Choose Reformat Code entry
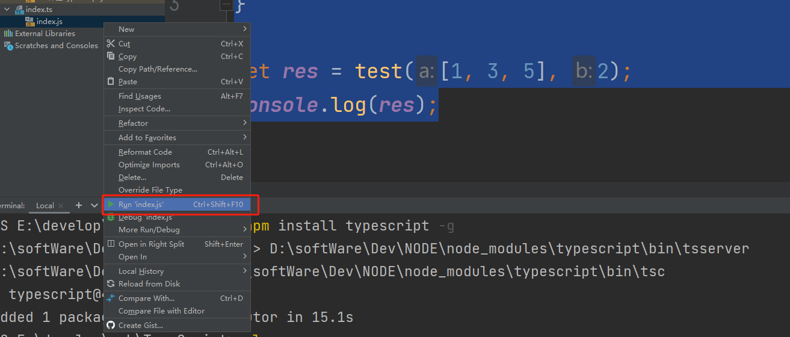Image resolution: width=790 pixels, height=337 pixels. (177, 152)
